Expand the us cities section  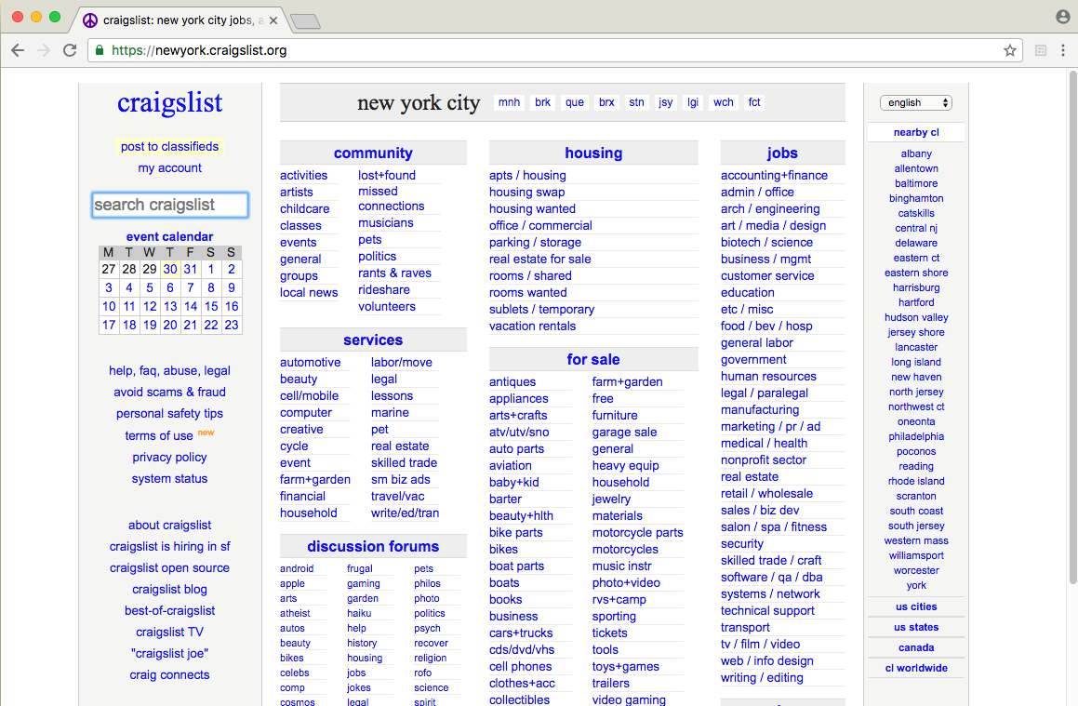point(916,606)
